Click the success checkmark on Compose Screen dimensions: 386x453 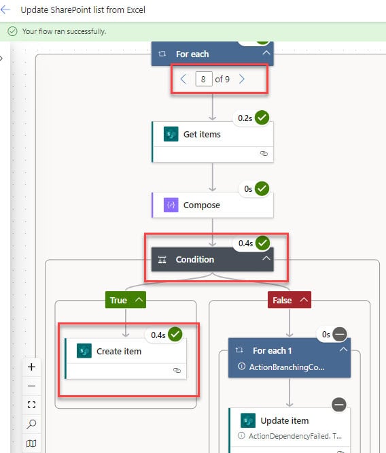tap(262, 188)
